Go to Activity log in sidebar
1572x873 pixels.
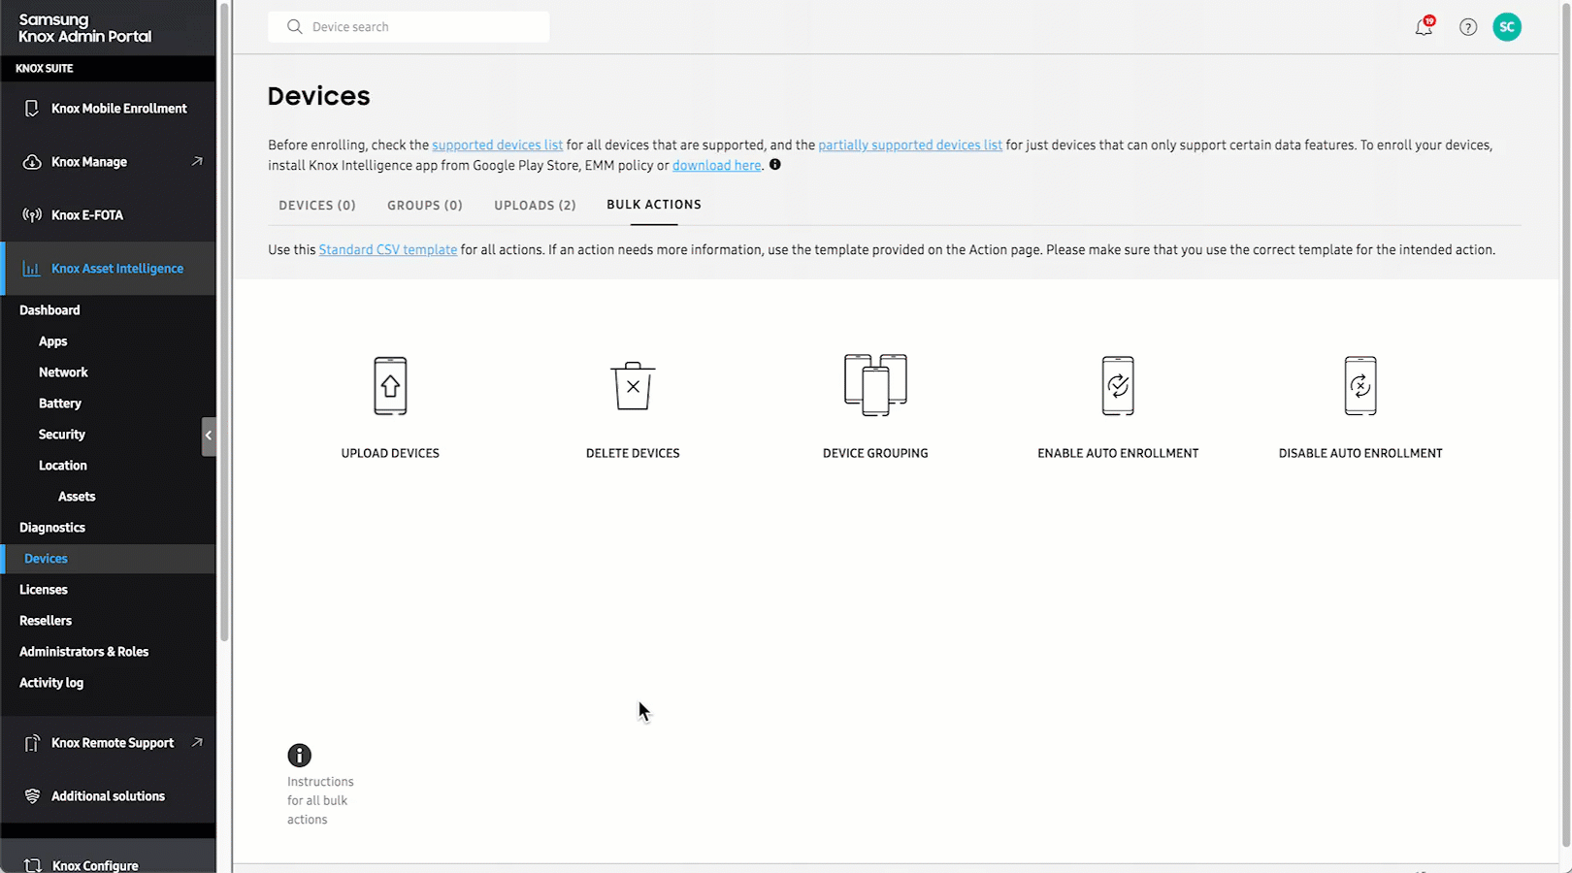51,683
